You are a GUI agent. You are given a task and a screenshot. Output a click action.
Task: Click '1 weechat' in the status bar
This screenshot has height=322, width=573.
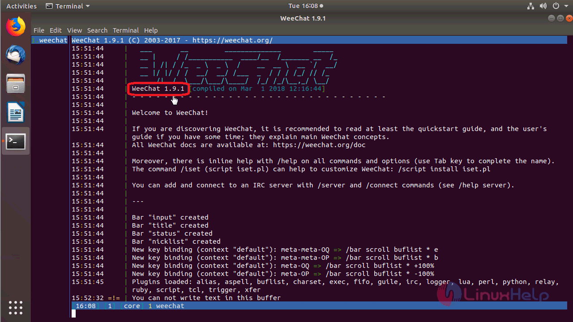point(166,306)
